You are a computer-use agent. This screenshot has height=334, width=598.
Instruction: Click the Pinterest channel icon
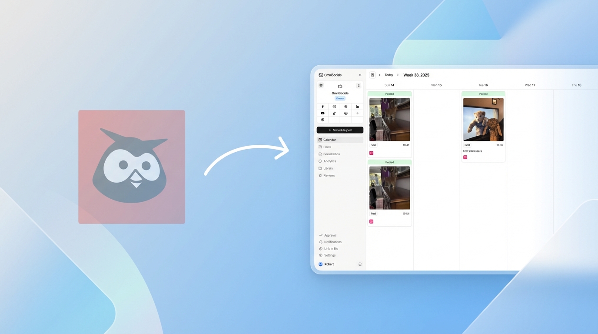click(346, 113)
